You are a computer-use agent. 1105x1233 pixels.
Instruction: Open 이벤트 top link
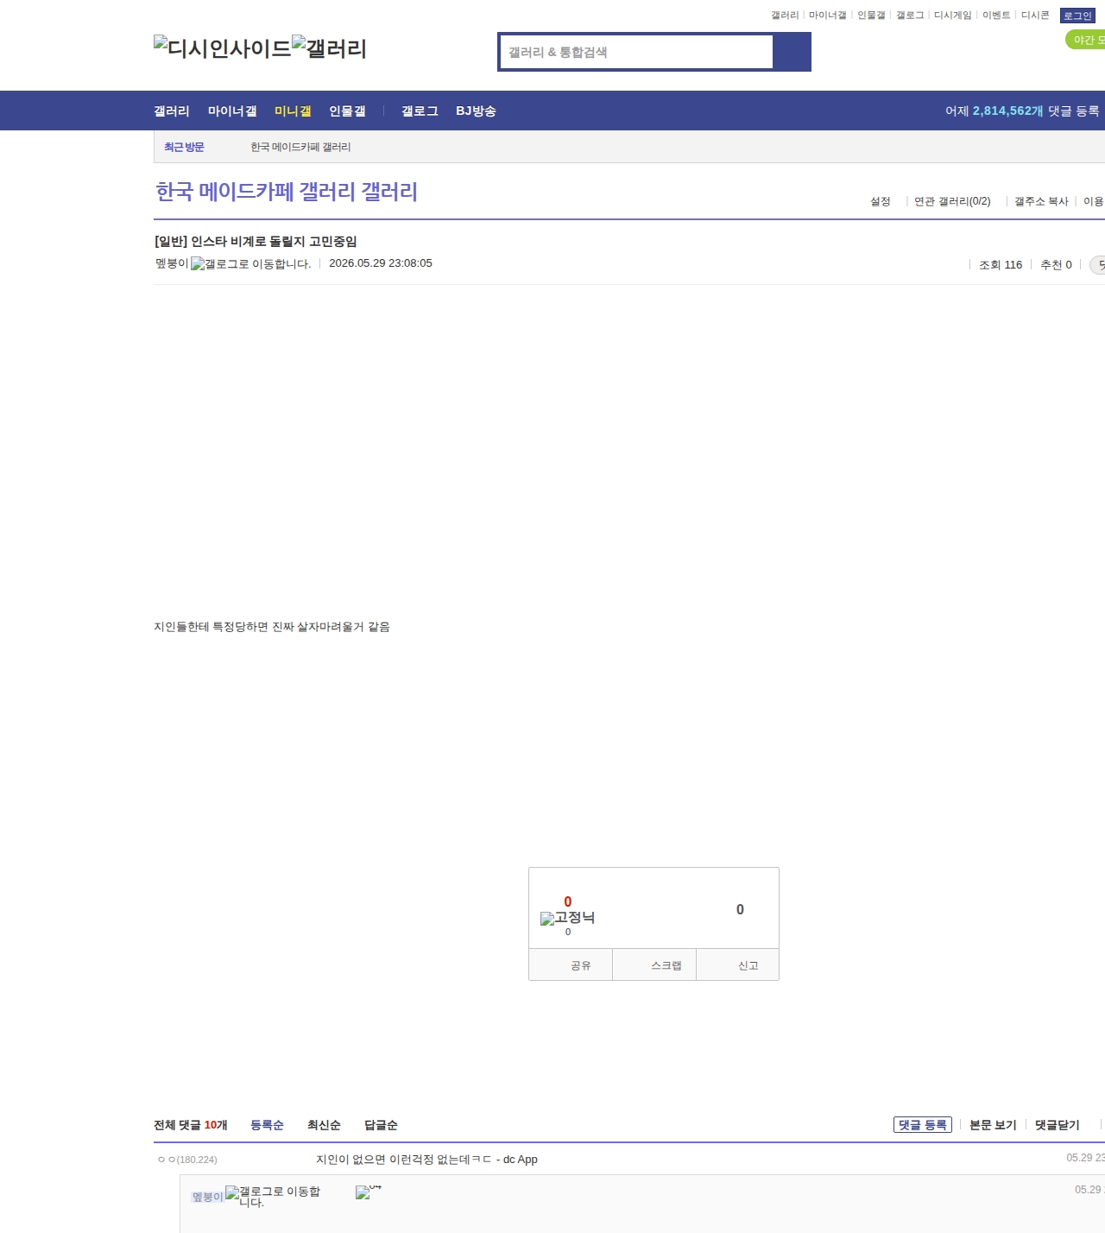click(996, 16)
